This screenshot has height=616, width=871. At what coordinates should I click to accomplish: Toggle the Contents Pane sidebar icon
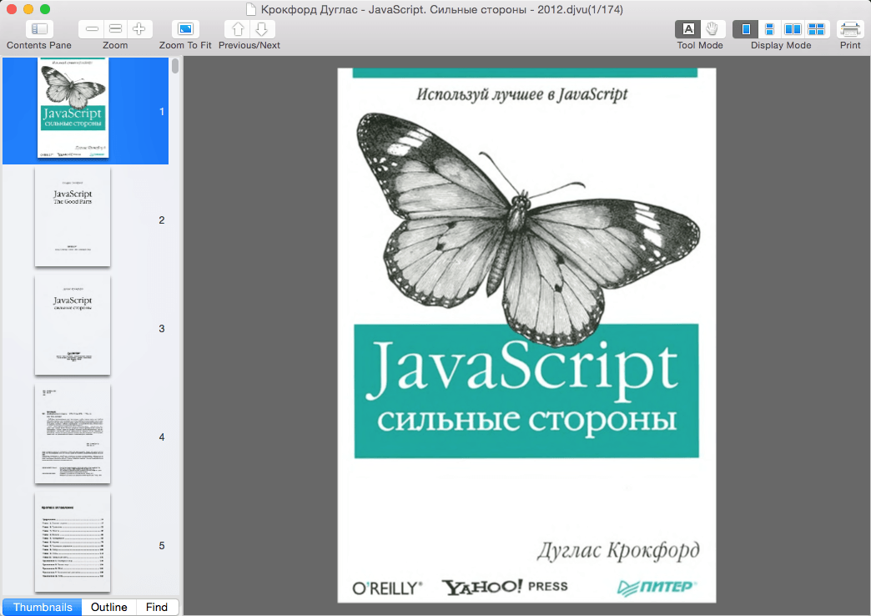(x=39, y=29)
